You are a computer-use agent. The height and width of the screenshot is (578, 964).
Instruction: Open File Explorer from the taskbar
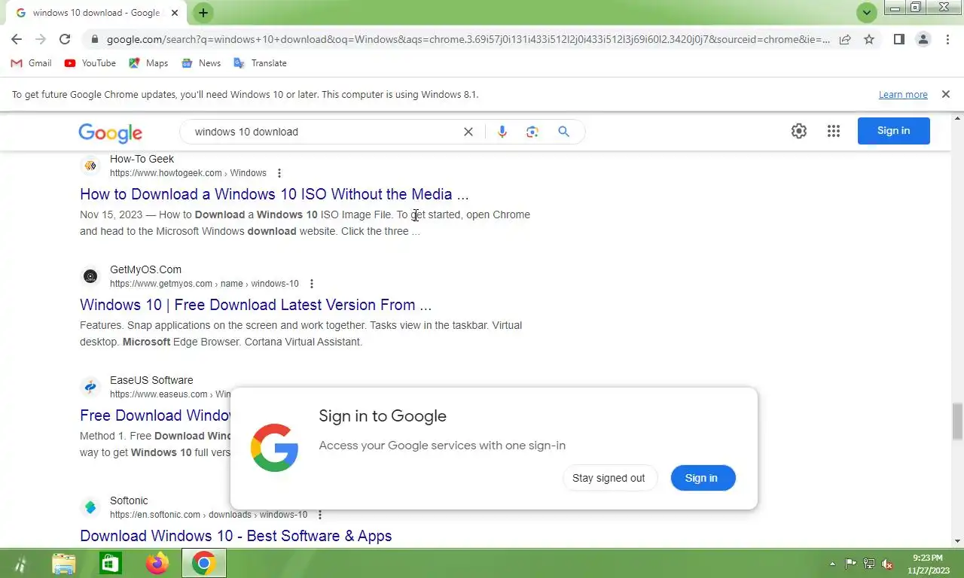coord(64,563)
